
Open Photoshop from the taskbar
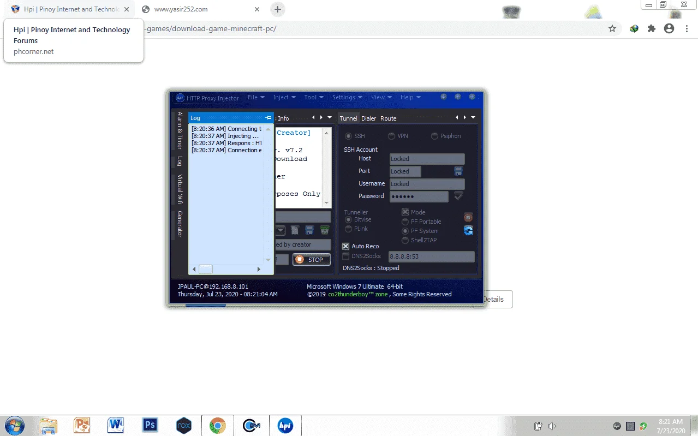click(x=150, y=426)
